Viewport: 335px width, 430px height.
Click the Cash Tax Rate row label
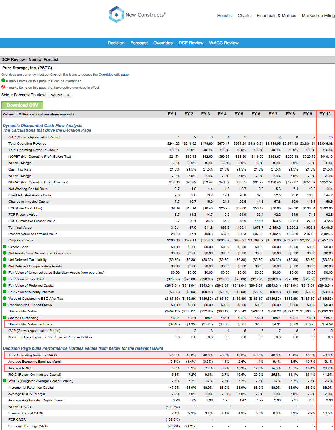(20, 169)
